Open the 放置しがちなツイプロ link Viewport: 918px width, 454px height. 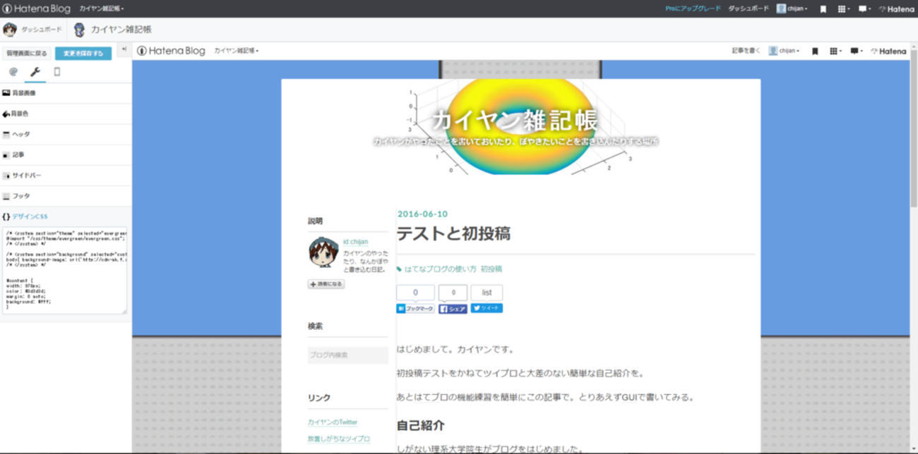click(339, 438)
